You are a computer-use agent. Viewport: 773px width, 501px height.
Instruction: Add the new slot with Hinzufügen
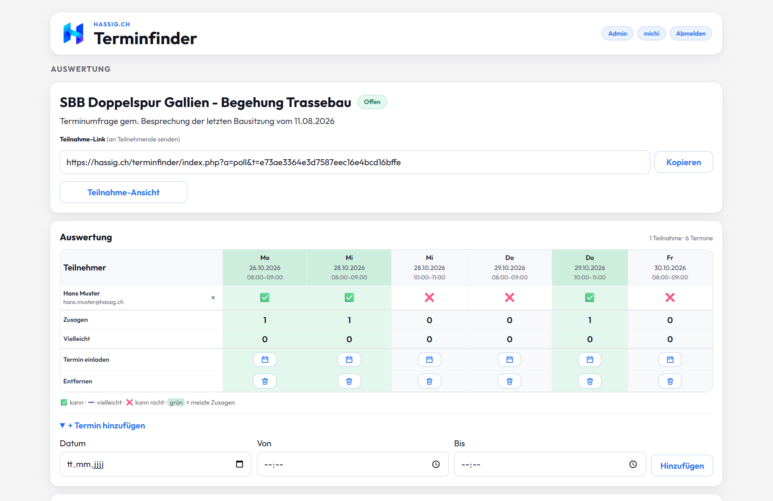tap(682, 466)
